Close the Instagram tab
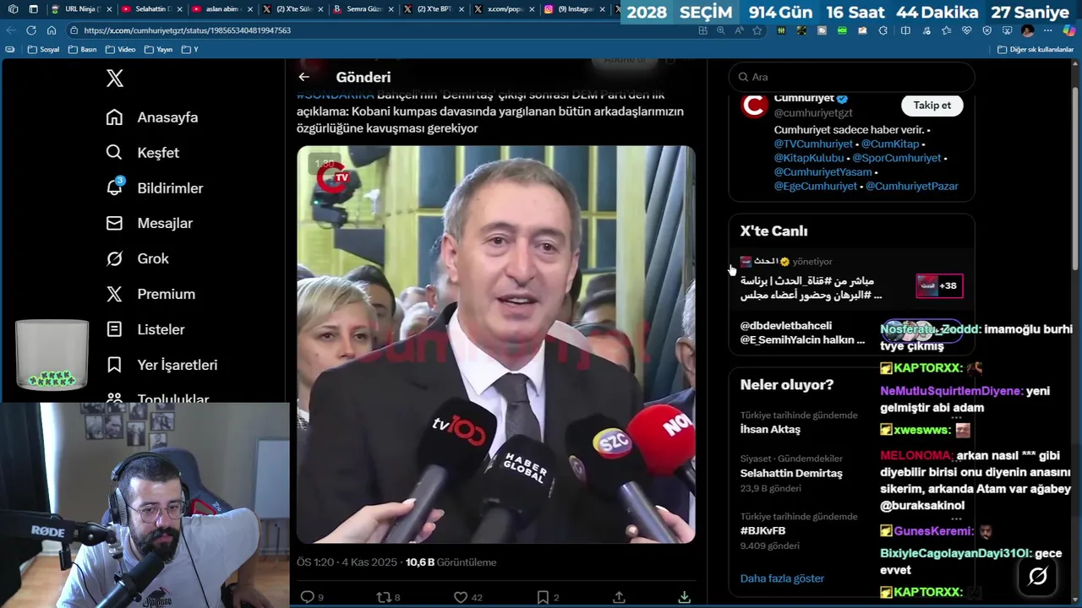 pos(603,9)
